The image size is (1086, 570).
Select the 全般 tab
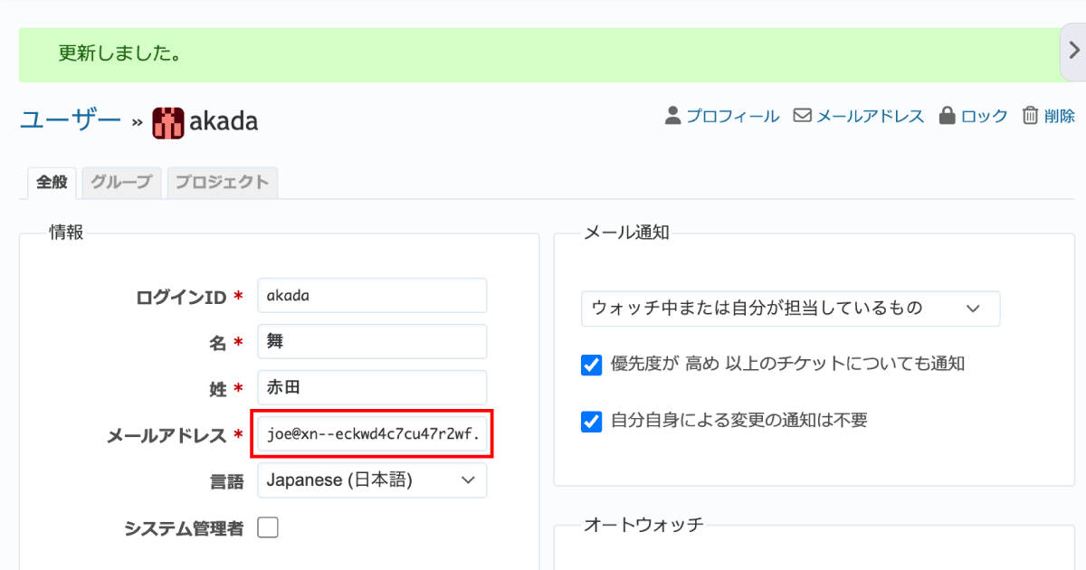[x=52, y=182]
